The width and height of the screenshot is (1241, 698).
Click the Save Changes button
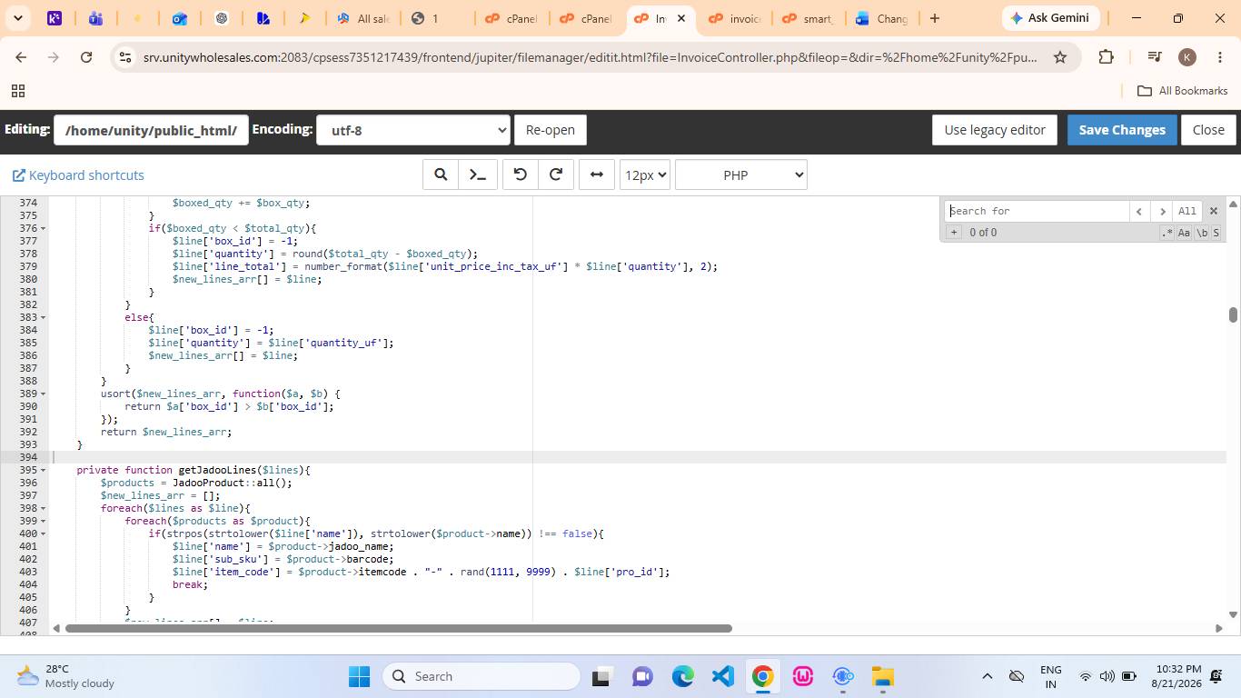coord(1122,130)
